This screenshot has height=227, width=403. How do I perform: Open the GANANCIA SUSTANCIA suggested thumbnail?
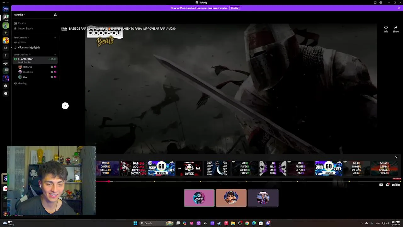pyautogui.click(x=384, y=168)
